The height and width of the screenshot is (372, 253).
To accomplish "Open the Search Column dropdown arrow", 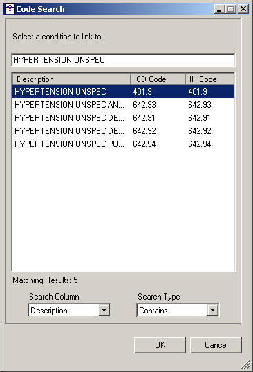I will (x=104, y=310).
